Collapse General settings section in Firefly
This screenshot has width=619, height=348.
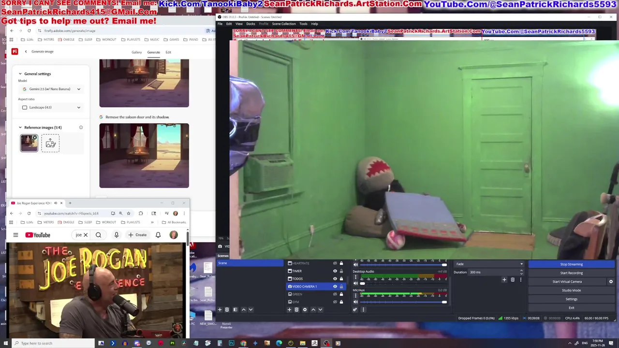20,74
